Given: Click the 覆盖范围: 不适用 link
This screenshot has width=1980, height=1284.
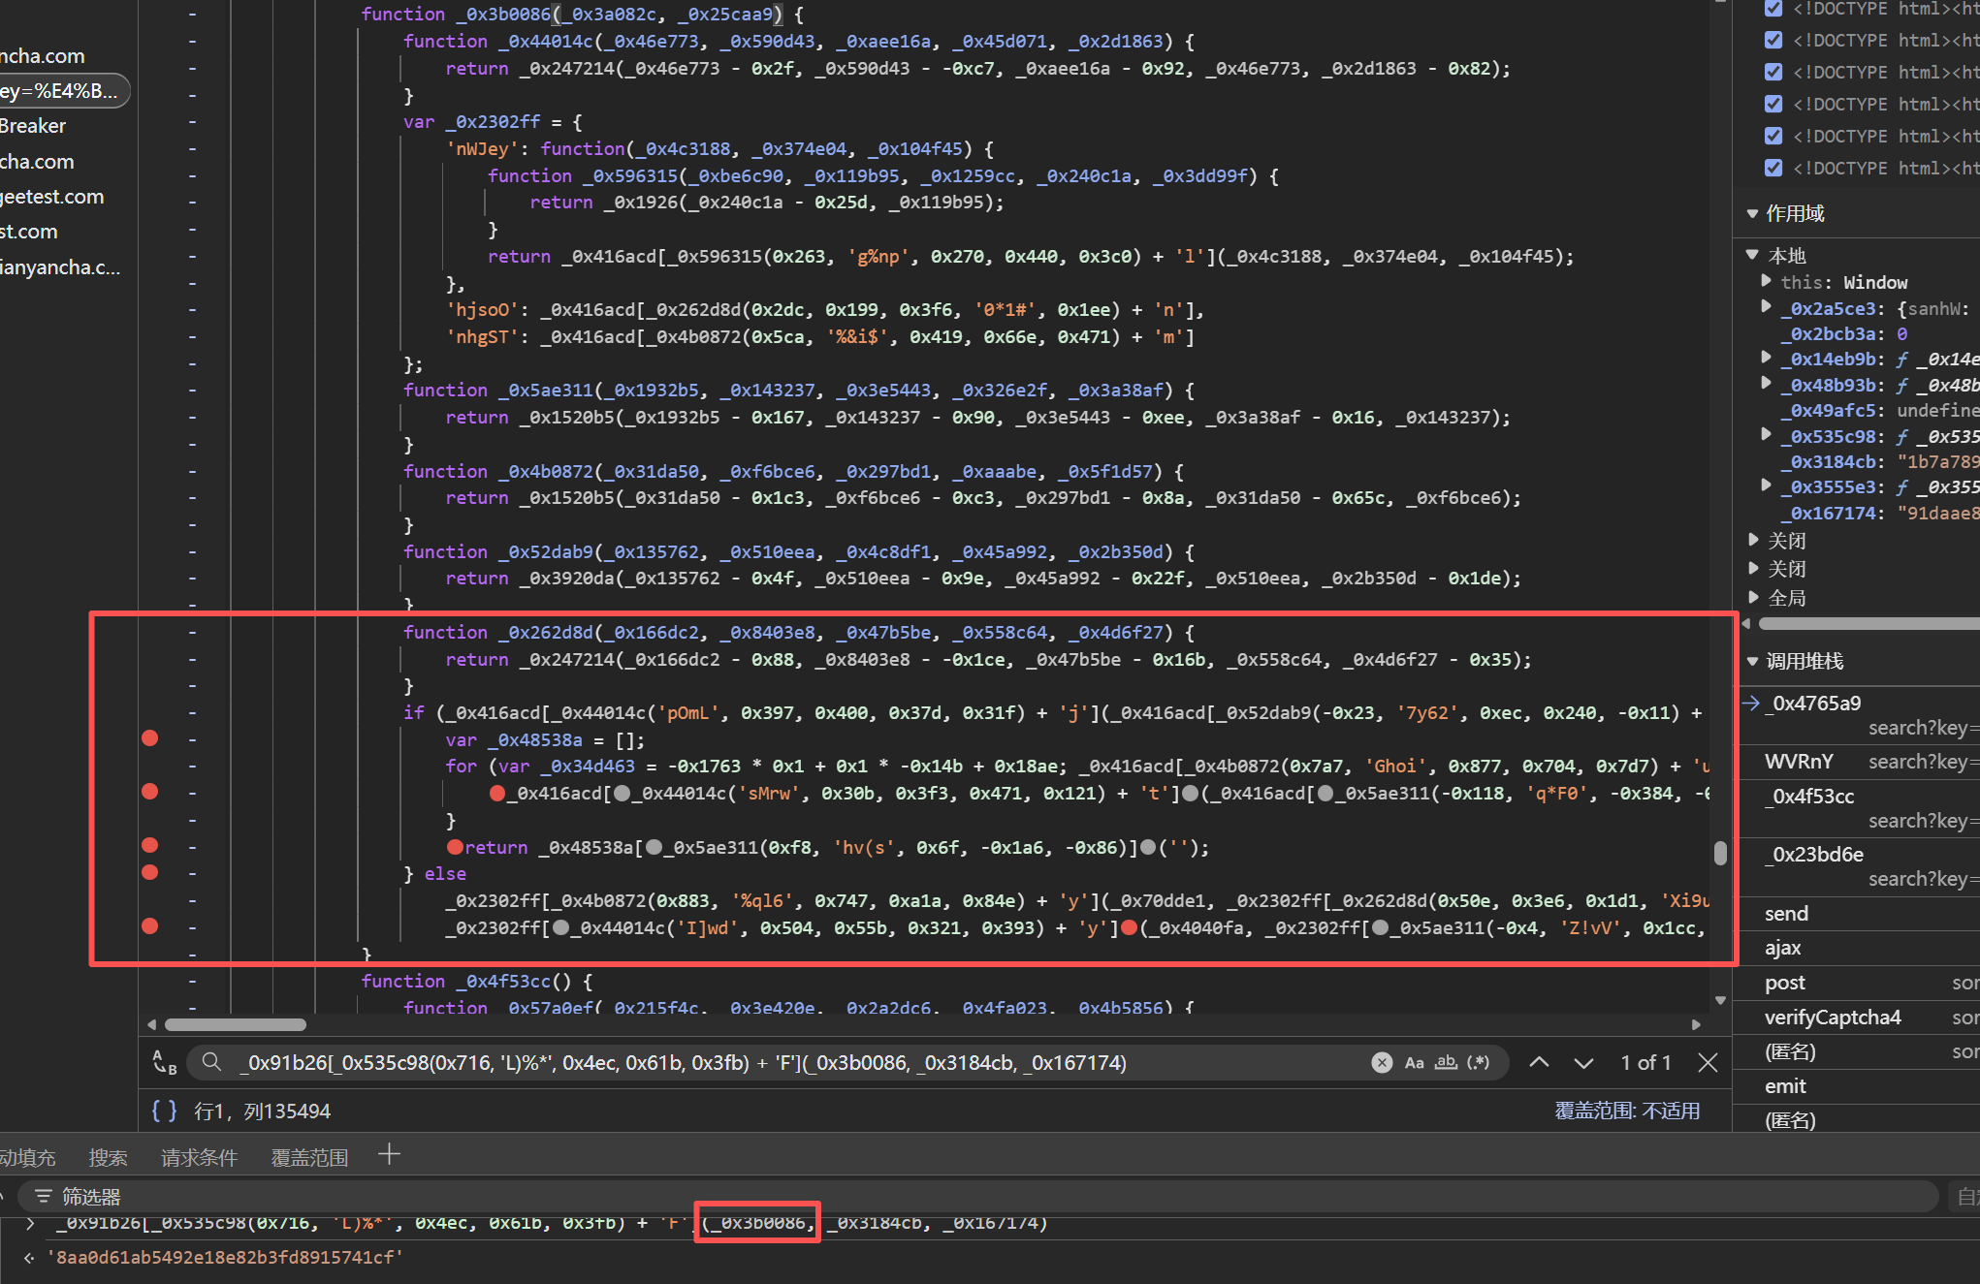Looking at the screenshot, I should pyautogui.click(x=1627, y=1112).
